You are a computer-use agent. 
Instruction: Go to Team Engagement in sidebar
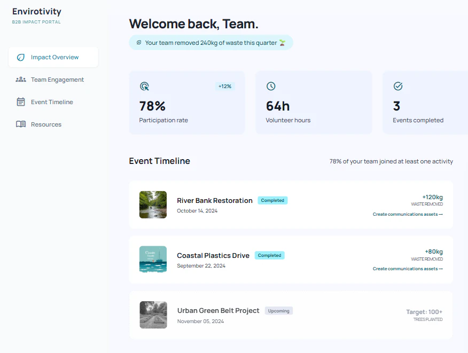(53, 80)
